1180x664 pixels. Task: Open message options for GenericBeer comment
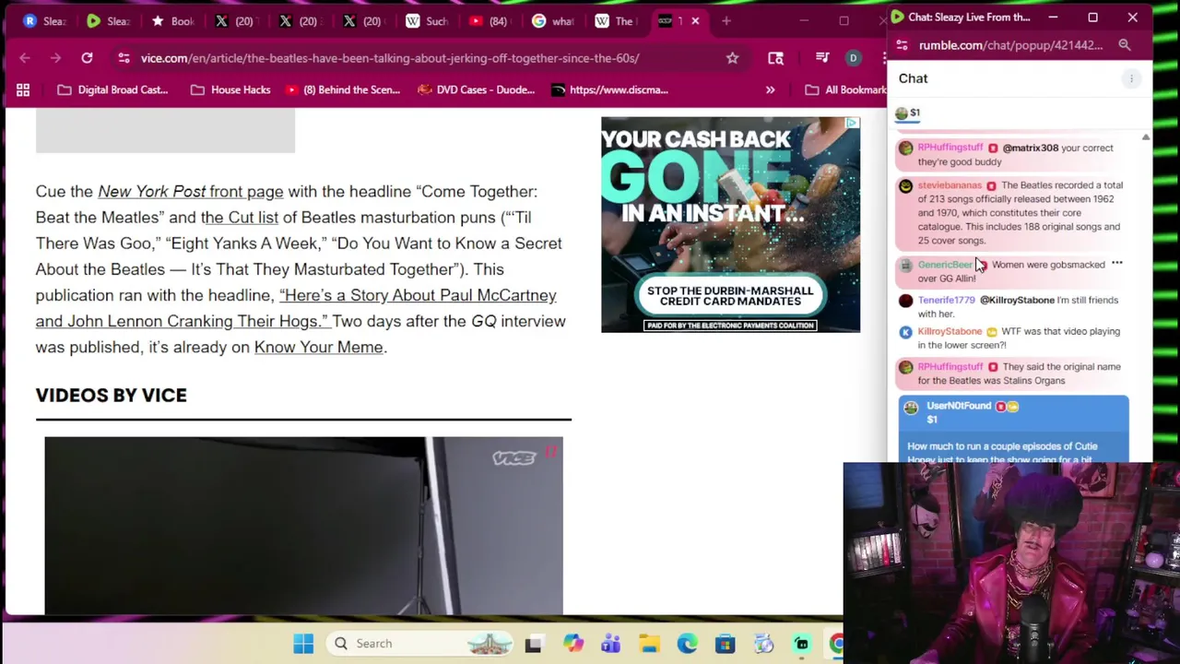tap(1116, 264)
